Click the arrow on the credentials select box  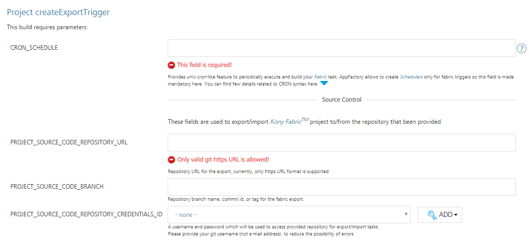(x=406, y=215)
